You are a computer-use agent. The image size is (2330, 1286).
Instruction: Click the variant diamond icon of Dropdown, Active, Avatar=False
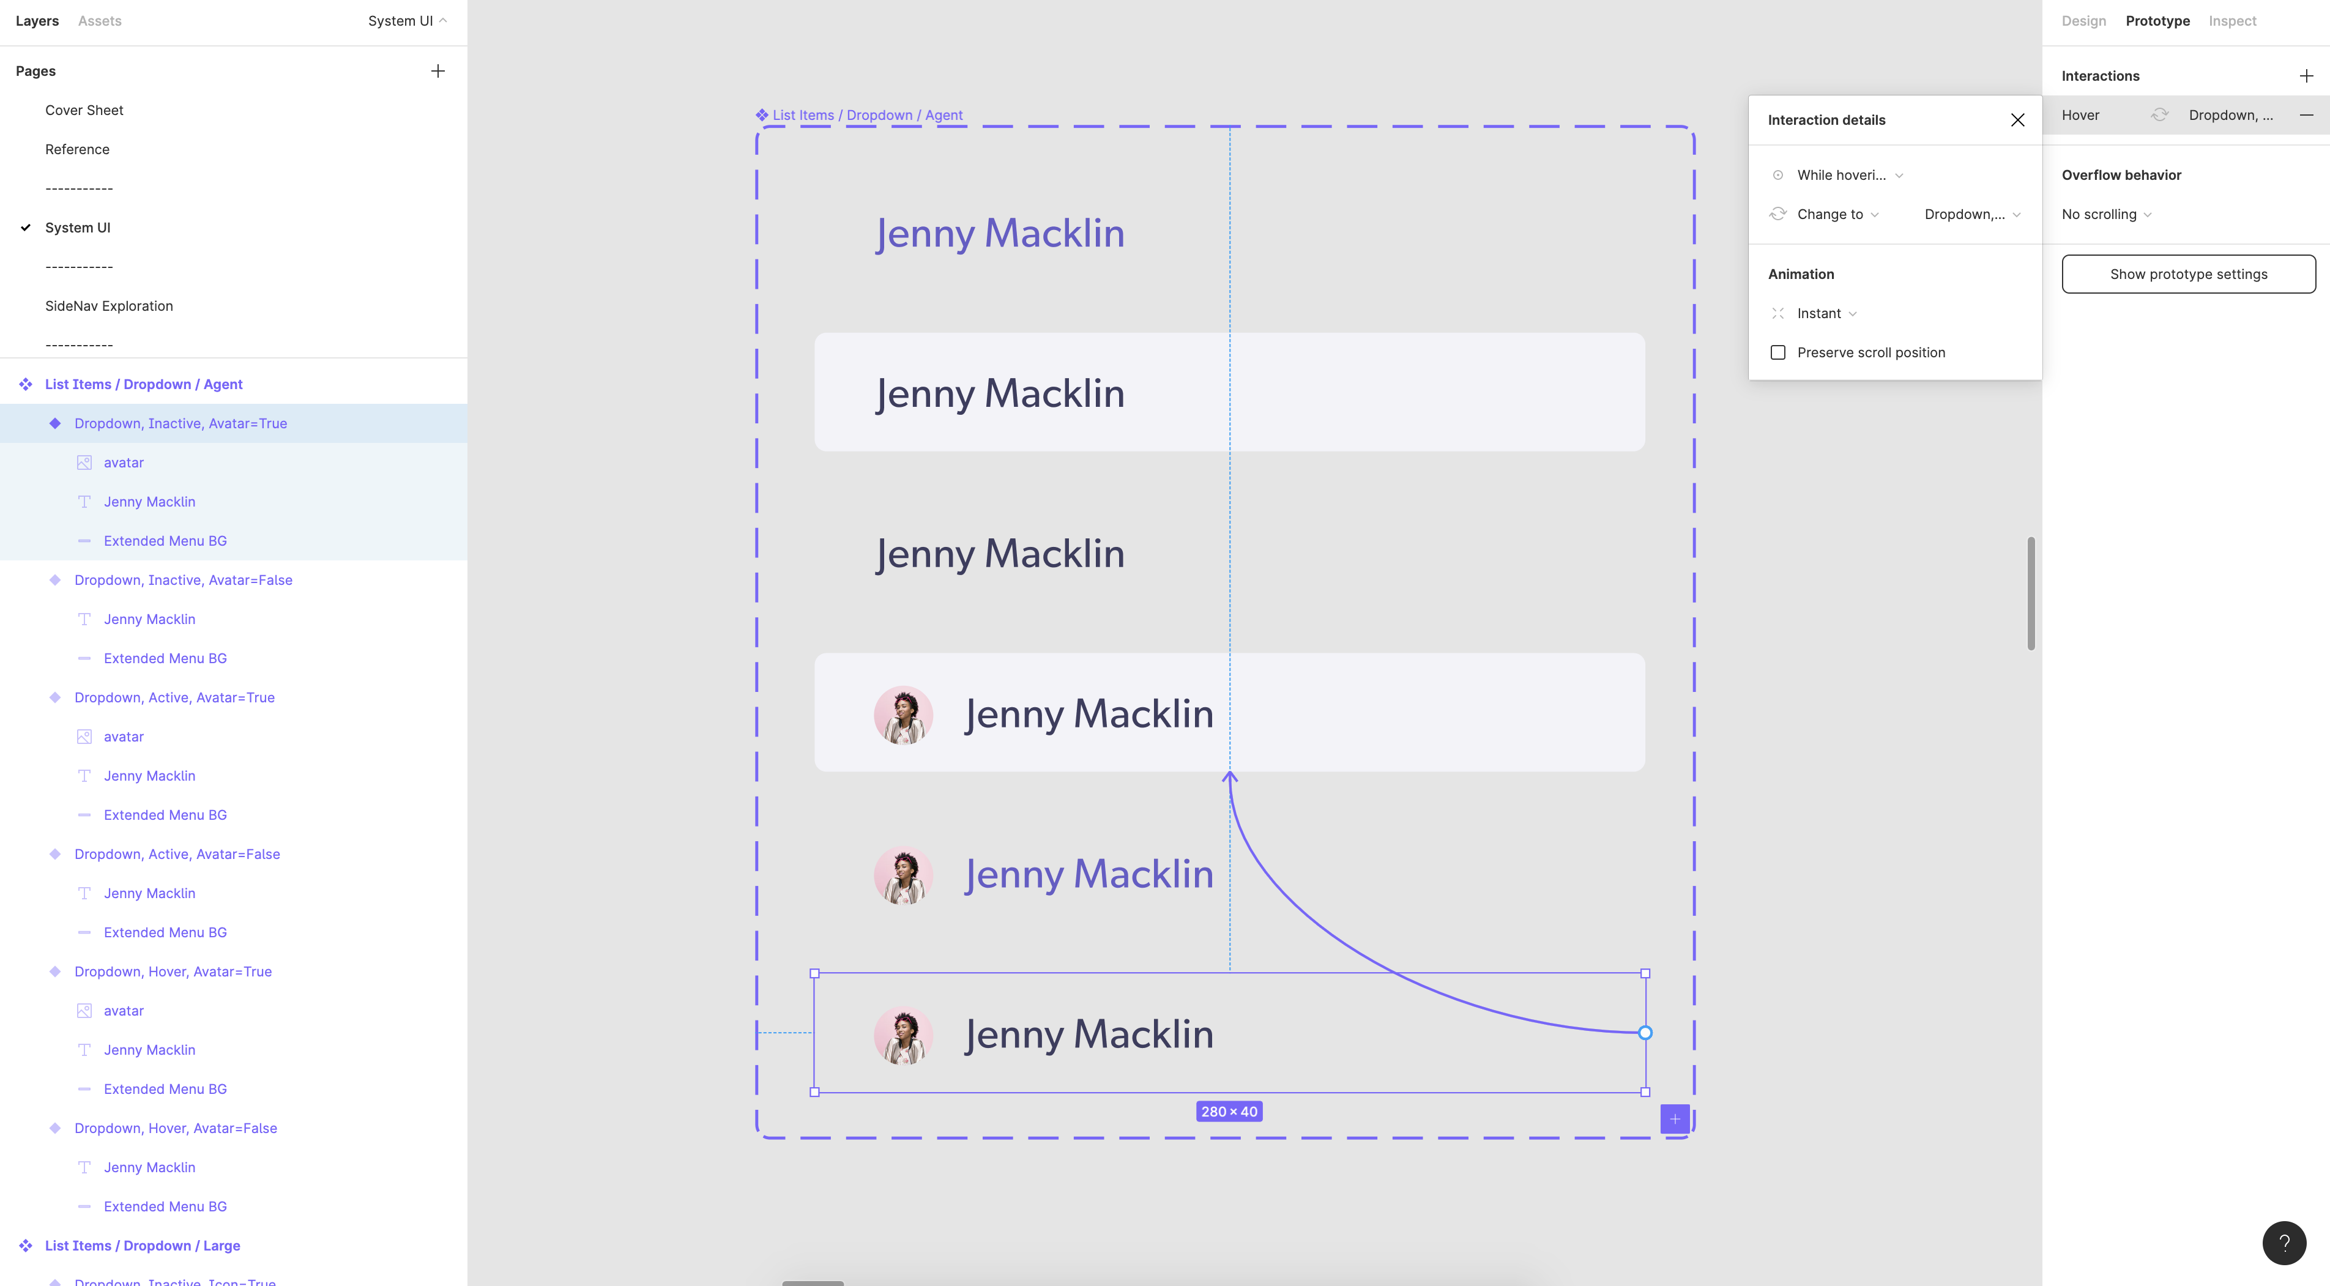point(55,853)
